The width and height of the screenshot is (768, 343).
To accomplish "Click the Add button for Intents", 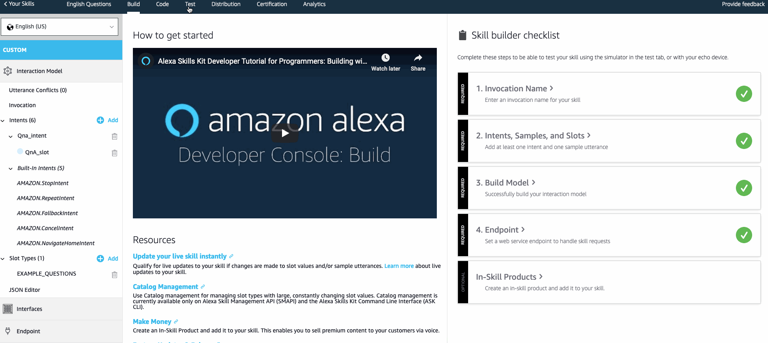I will (x=113, y=120).
